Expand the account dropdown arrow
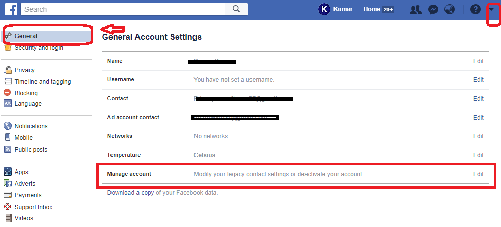The width and height of the screenshot is (501, 227). 491,9
